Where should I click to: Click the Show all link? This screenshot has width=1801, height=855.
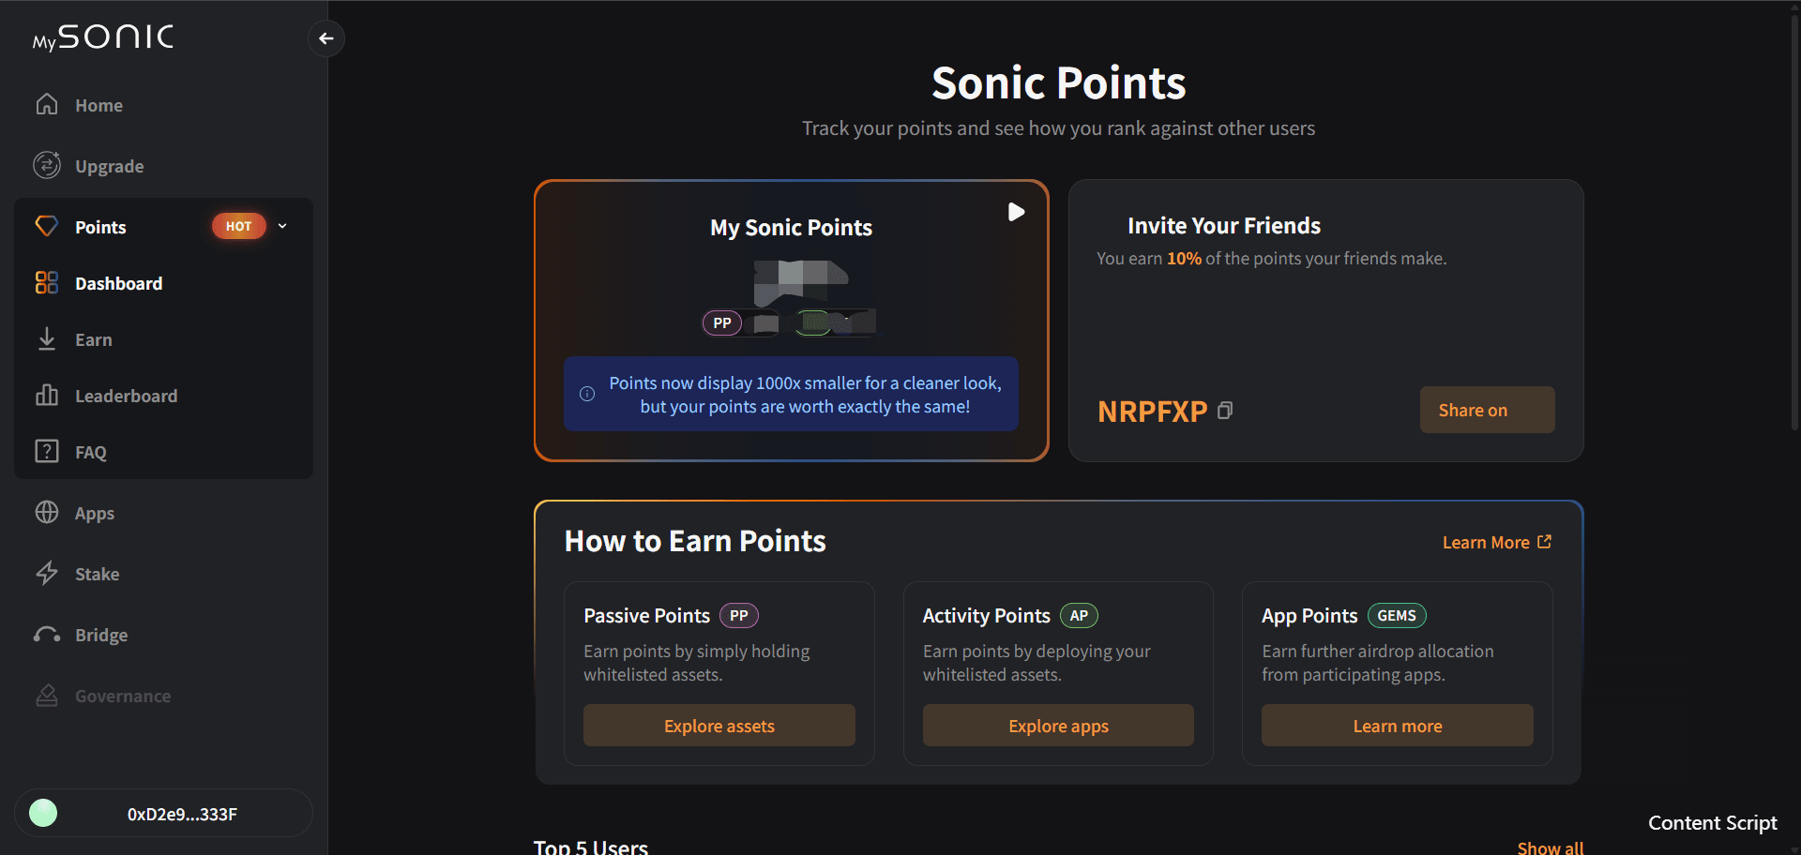pos(1550,847)
